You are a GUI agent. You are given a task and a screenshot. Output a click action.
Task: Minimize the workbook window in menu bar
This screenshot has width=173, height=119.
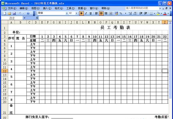(163, 8)
